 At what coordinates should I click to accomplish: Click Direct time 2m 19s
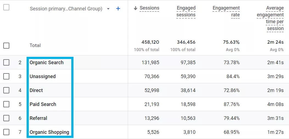click(x=275, y=90)
